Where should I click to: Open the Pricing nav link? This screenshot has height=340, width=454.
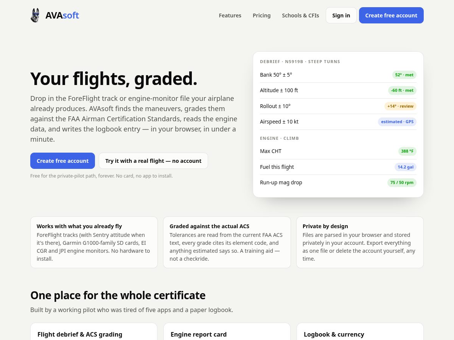coord(261,15)
